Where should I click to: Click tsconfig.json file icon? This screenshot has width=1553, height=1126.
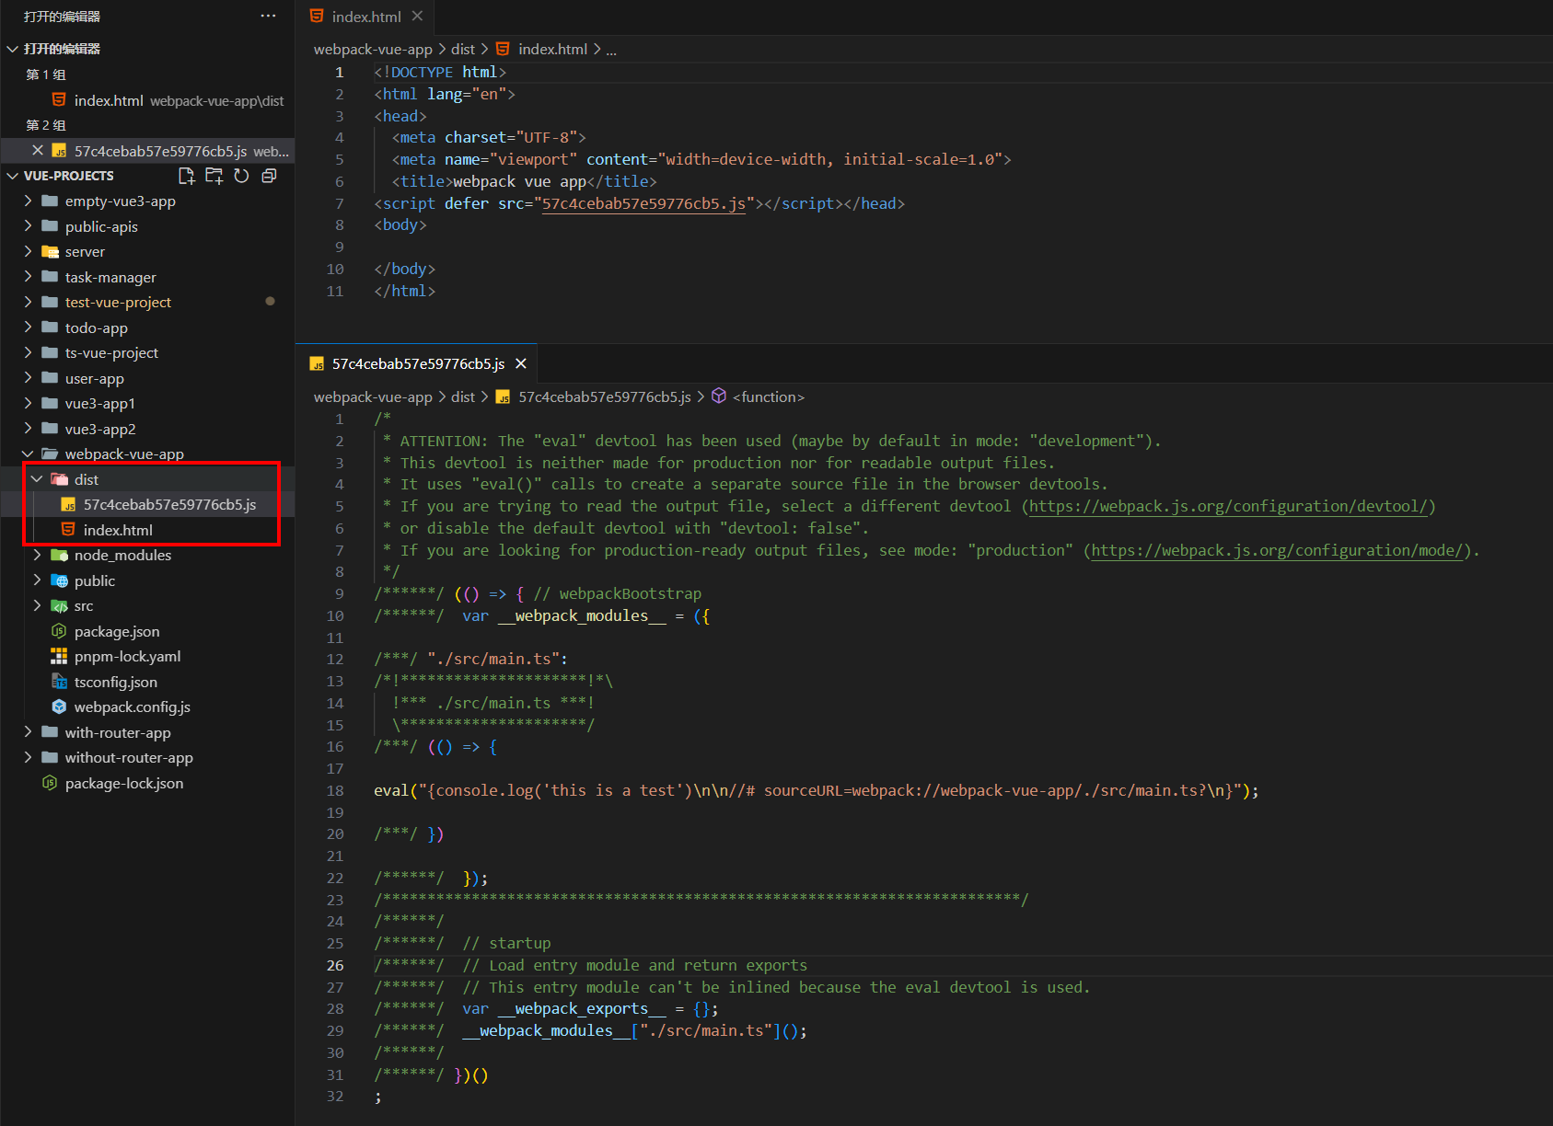coord(59,682)
